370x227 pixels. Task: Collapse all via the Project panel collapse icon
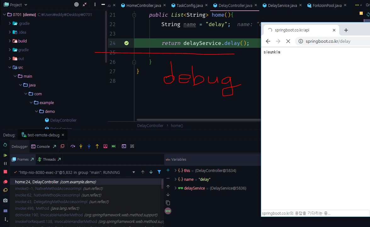point(85,4)
